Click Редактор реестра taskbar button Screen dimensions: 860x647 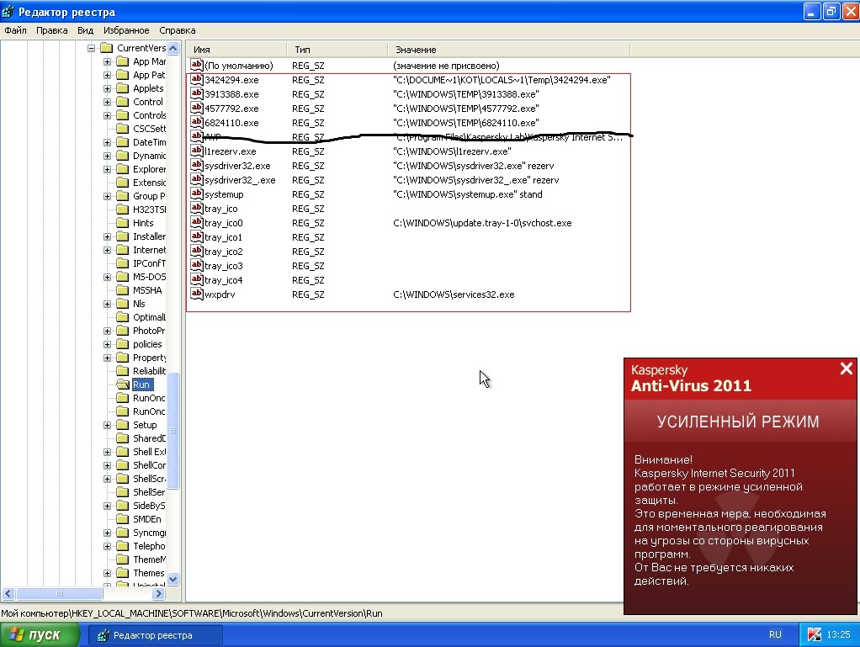tap(156, 634)
